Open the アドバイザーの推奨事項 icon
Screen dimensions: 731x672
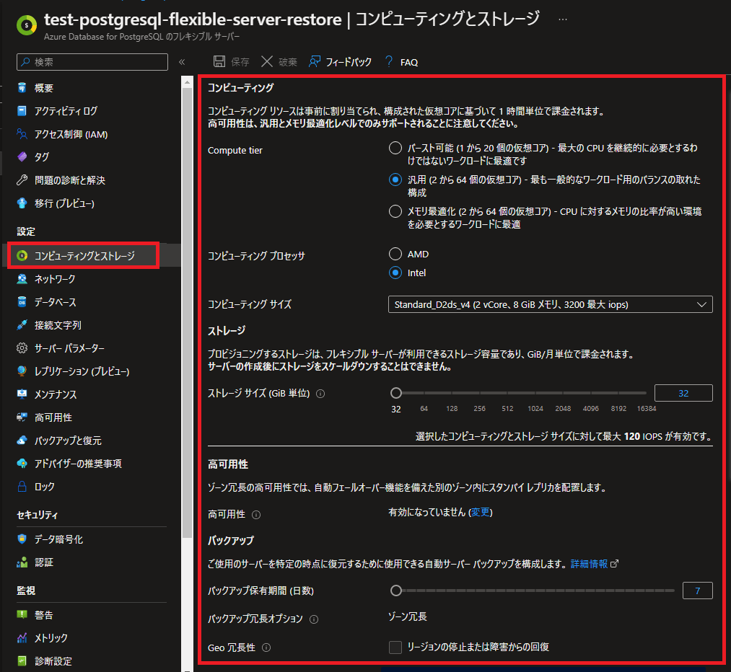coord(22,464)
